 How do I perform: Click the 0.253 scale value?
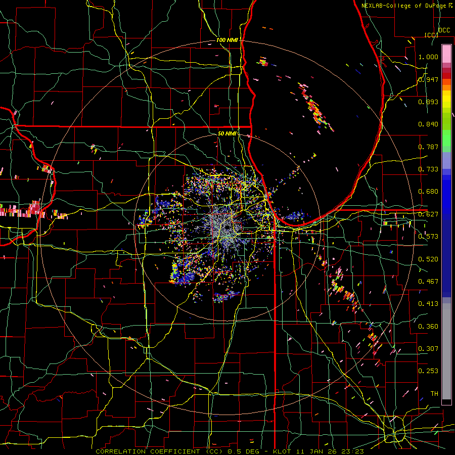click(x=428, y=371)
